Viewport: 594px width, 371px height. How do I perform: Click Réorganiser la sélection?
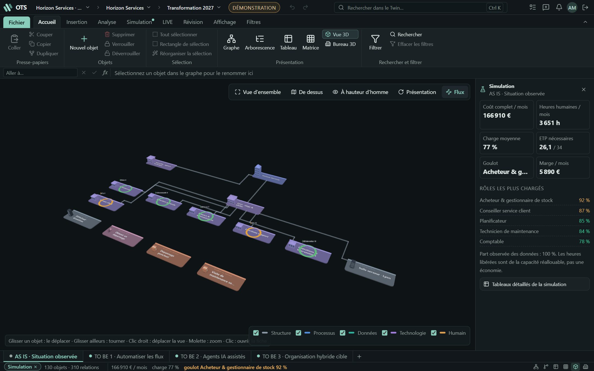click(x=182, y=53)
